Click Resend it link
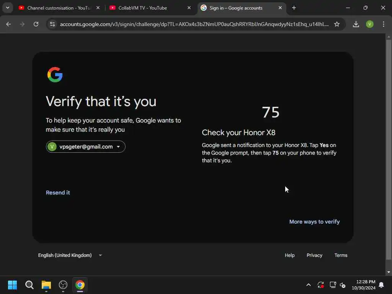The image size is (392, 294). [58, 193]
